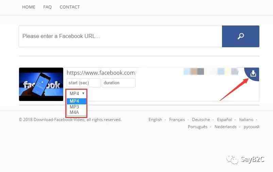The image size is (273, 172).
Task: Go to the CONTACT page
Action: pyautogui.click(x=70, y=7)
